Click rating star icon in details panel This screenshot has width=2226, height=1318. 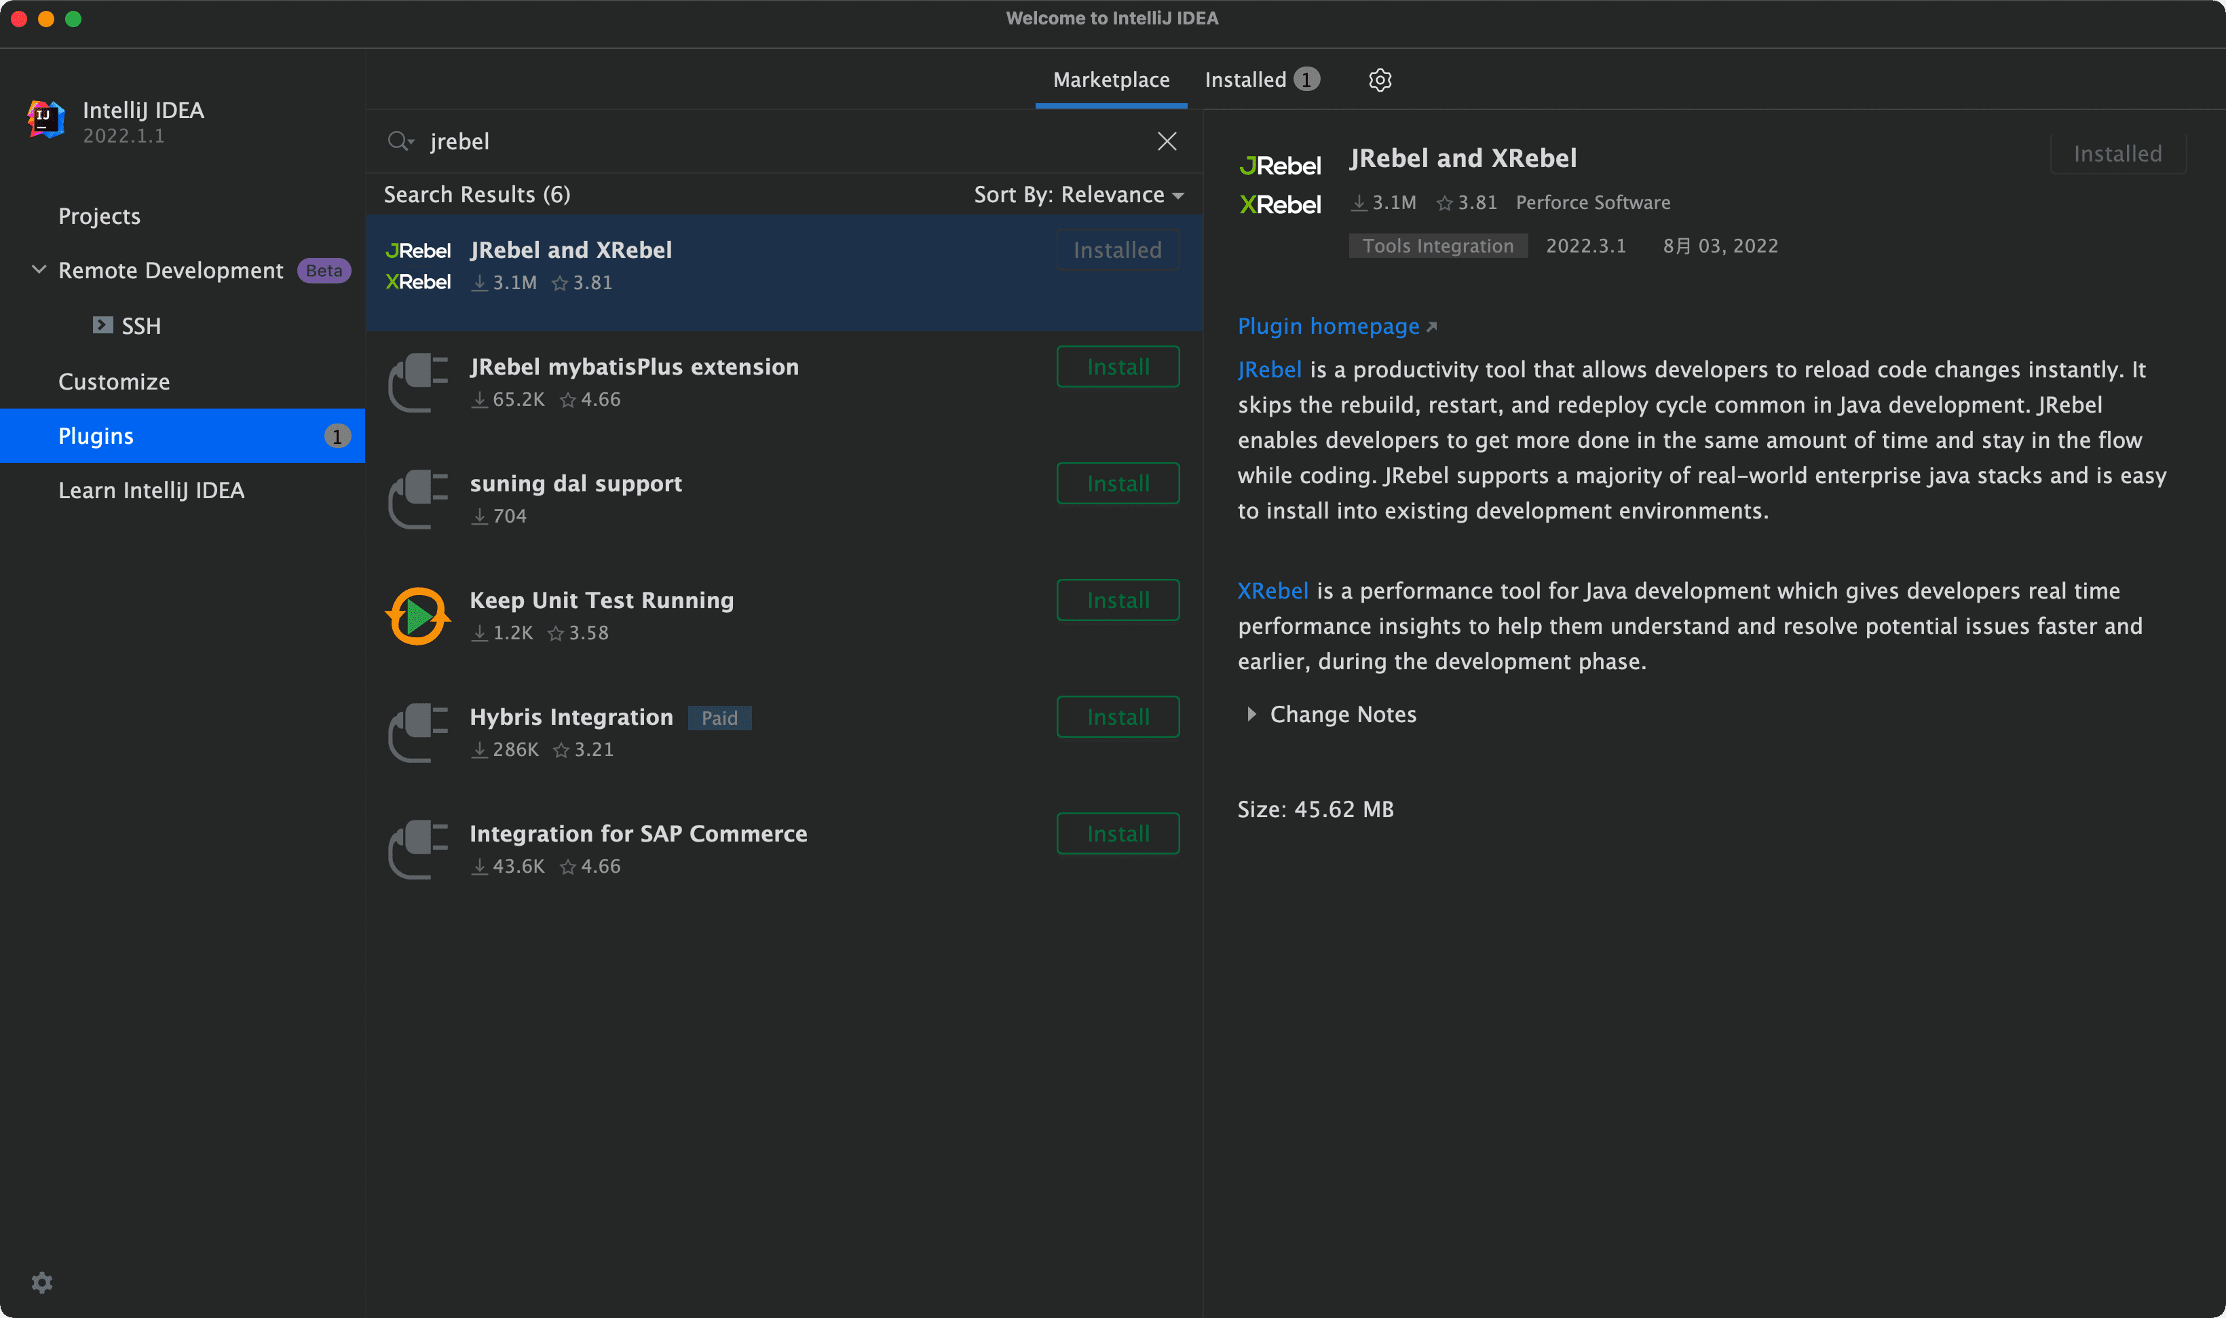(x=1445, y=204)
